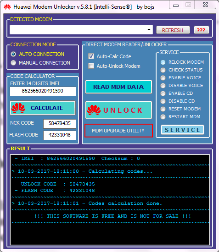Click the NCK CODE value field
The image size is (219, 252).
click(x=60, y=124)
